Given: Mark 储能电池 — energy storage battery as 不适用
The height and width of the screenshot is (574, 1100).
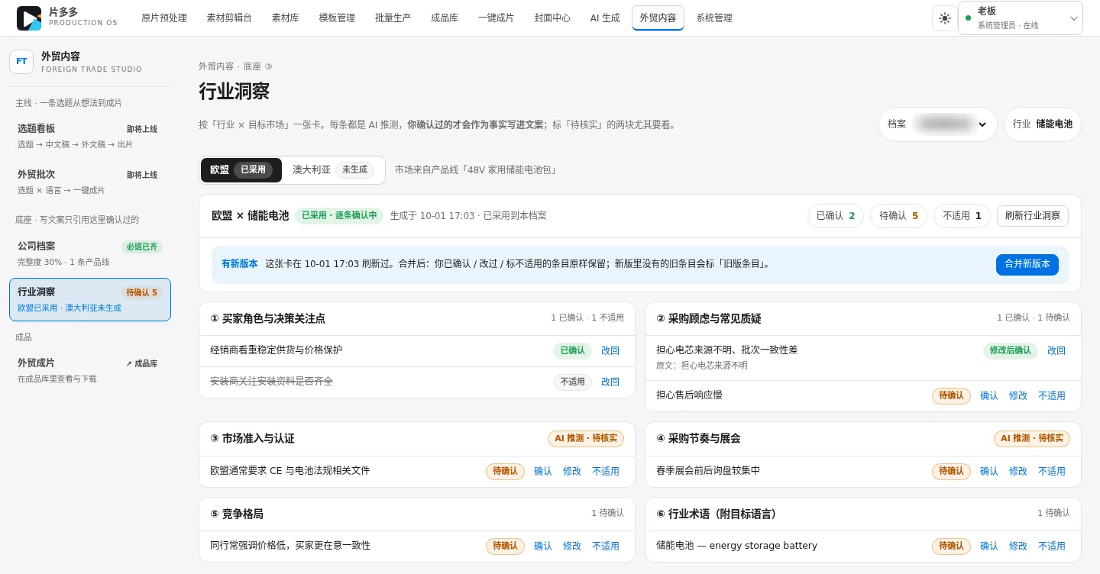Looking at the screenshot, I should click(x=1052, y=547).
